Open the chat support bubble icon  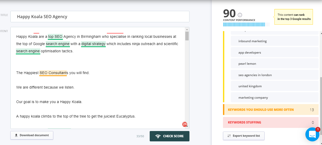312,134
